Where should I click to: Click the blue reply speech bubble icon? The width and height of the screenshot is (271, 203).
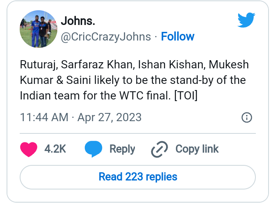point(93,149)
